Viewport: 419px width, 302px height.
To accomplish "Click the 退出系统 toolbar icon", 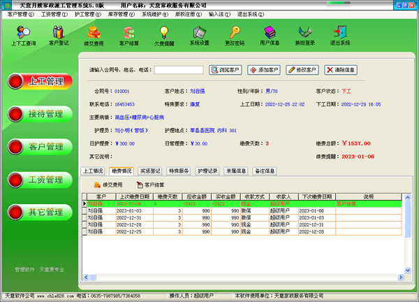I will point(340,35).
